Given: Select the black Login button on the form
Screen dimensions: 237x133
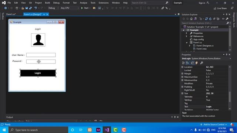Looking at the screenshot, I should click(38, 73).
